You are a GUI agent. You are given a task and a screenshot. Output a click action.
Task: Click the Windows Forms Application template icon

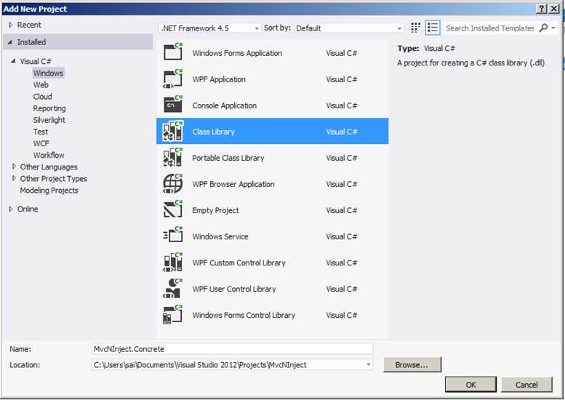pos(173,52)
